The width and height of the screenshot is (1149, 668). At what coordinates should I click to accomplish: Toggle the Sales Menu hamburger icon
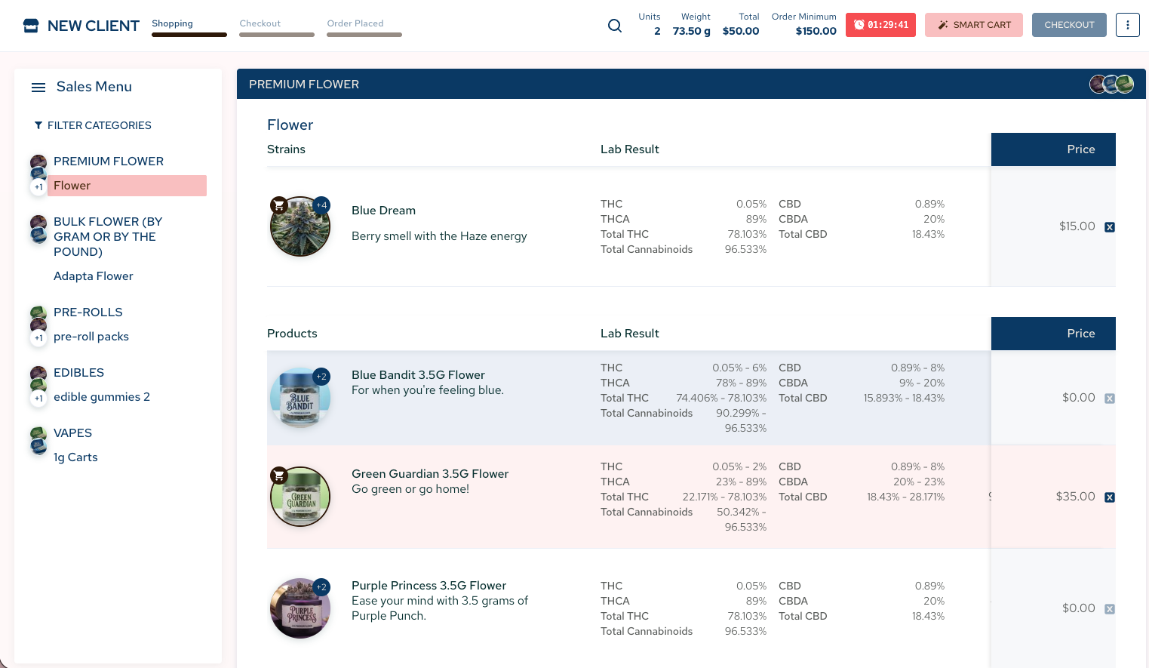pos(38,88)
